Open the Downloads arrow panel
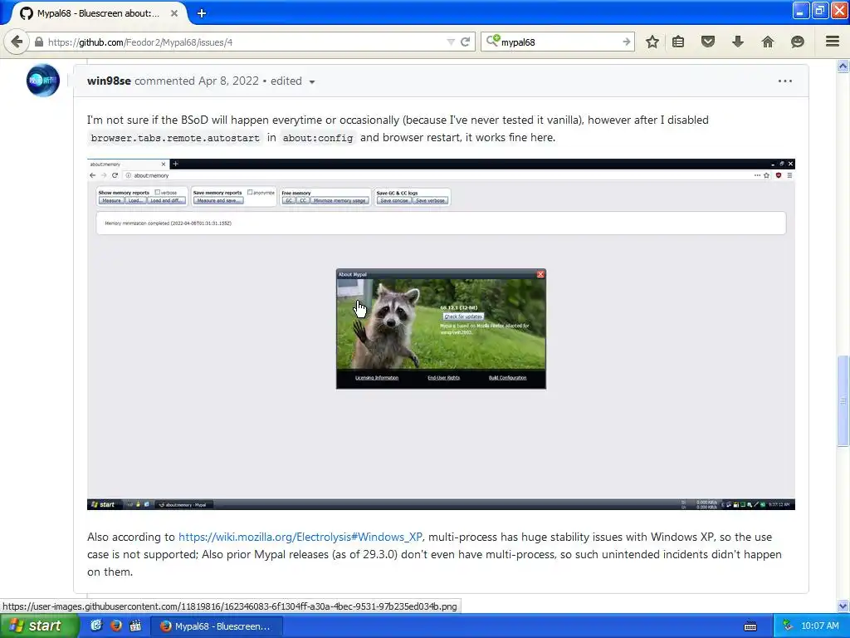Screen dimensions: 850x638 coord(738,42)
